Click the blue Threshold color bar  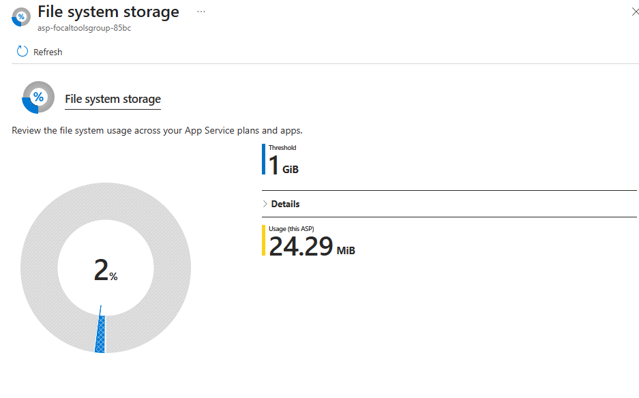[263, 159]
